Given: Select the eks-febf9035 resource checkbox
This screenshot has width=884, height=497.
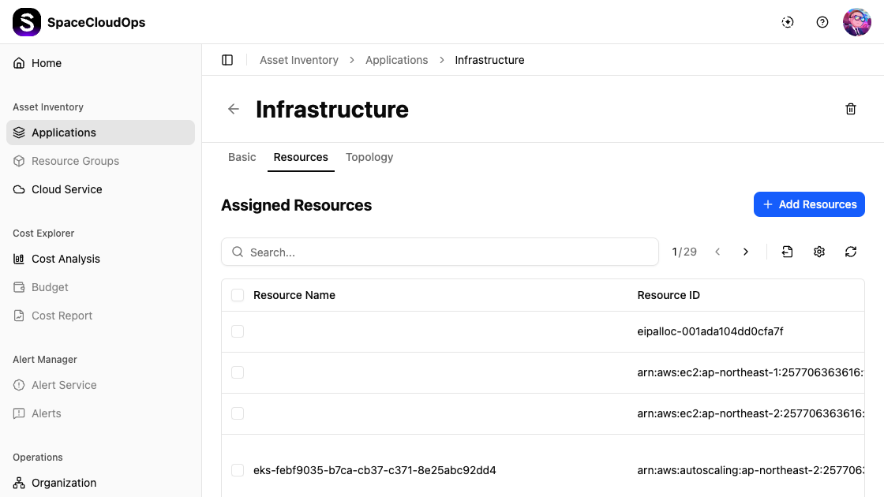Looking at the screenshot, I should click(238, 470).
